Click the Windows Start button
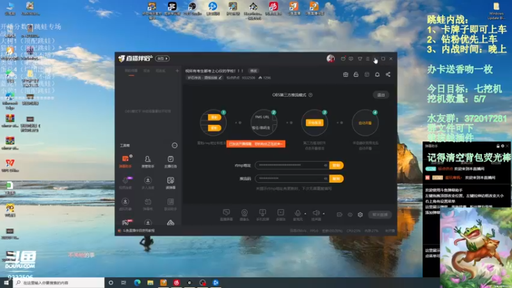The height and width of the screenshot is (288, 512). [6, 283]
